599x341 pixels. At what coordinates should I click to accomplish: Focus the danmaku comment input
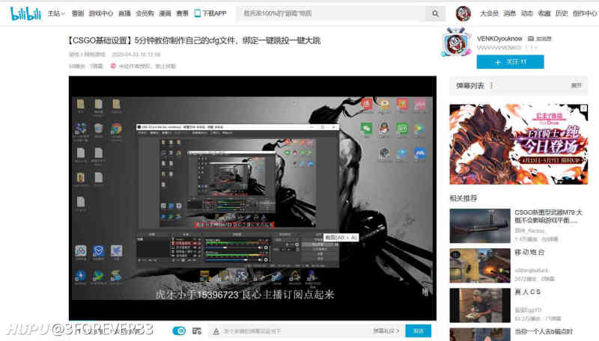[296, 331]
